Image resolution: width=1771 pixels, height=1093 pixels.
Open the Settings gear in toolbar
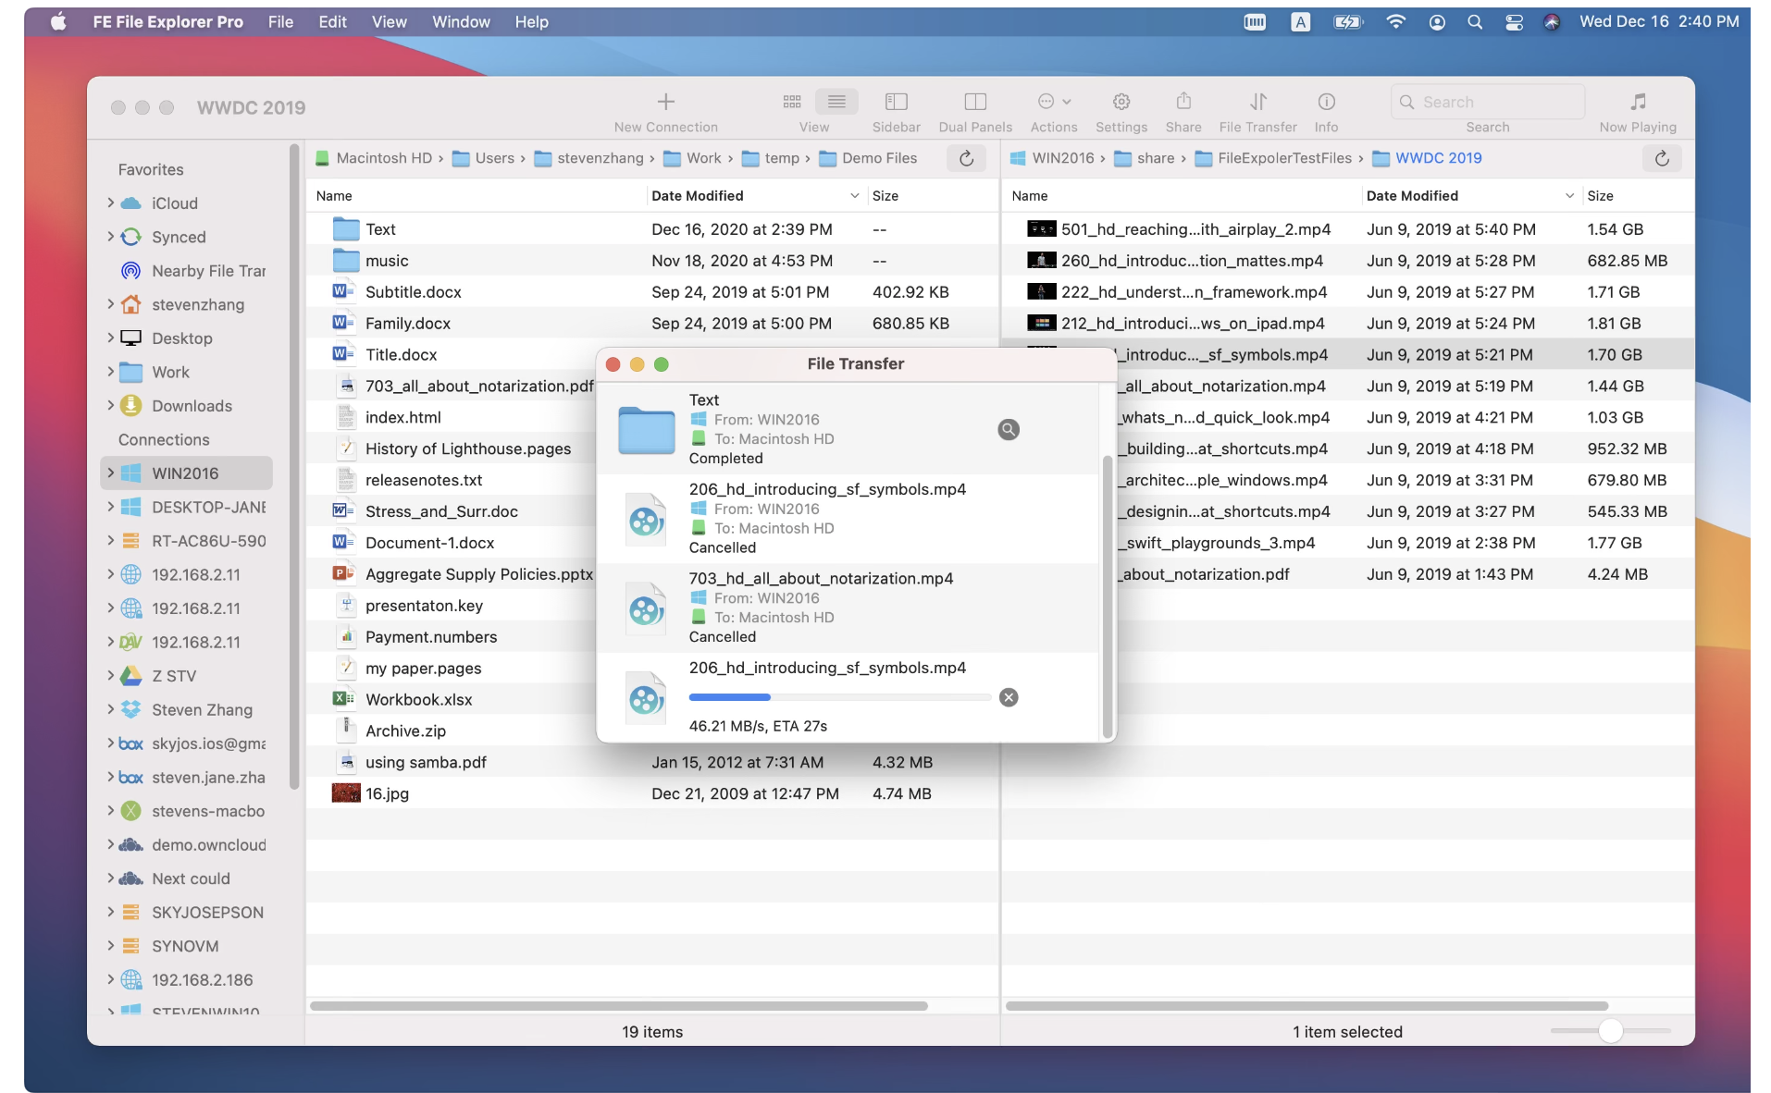tap(1121, 102)
